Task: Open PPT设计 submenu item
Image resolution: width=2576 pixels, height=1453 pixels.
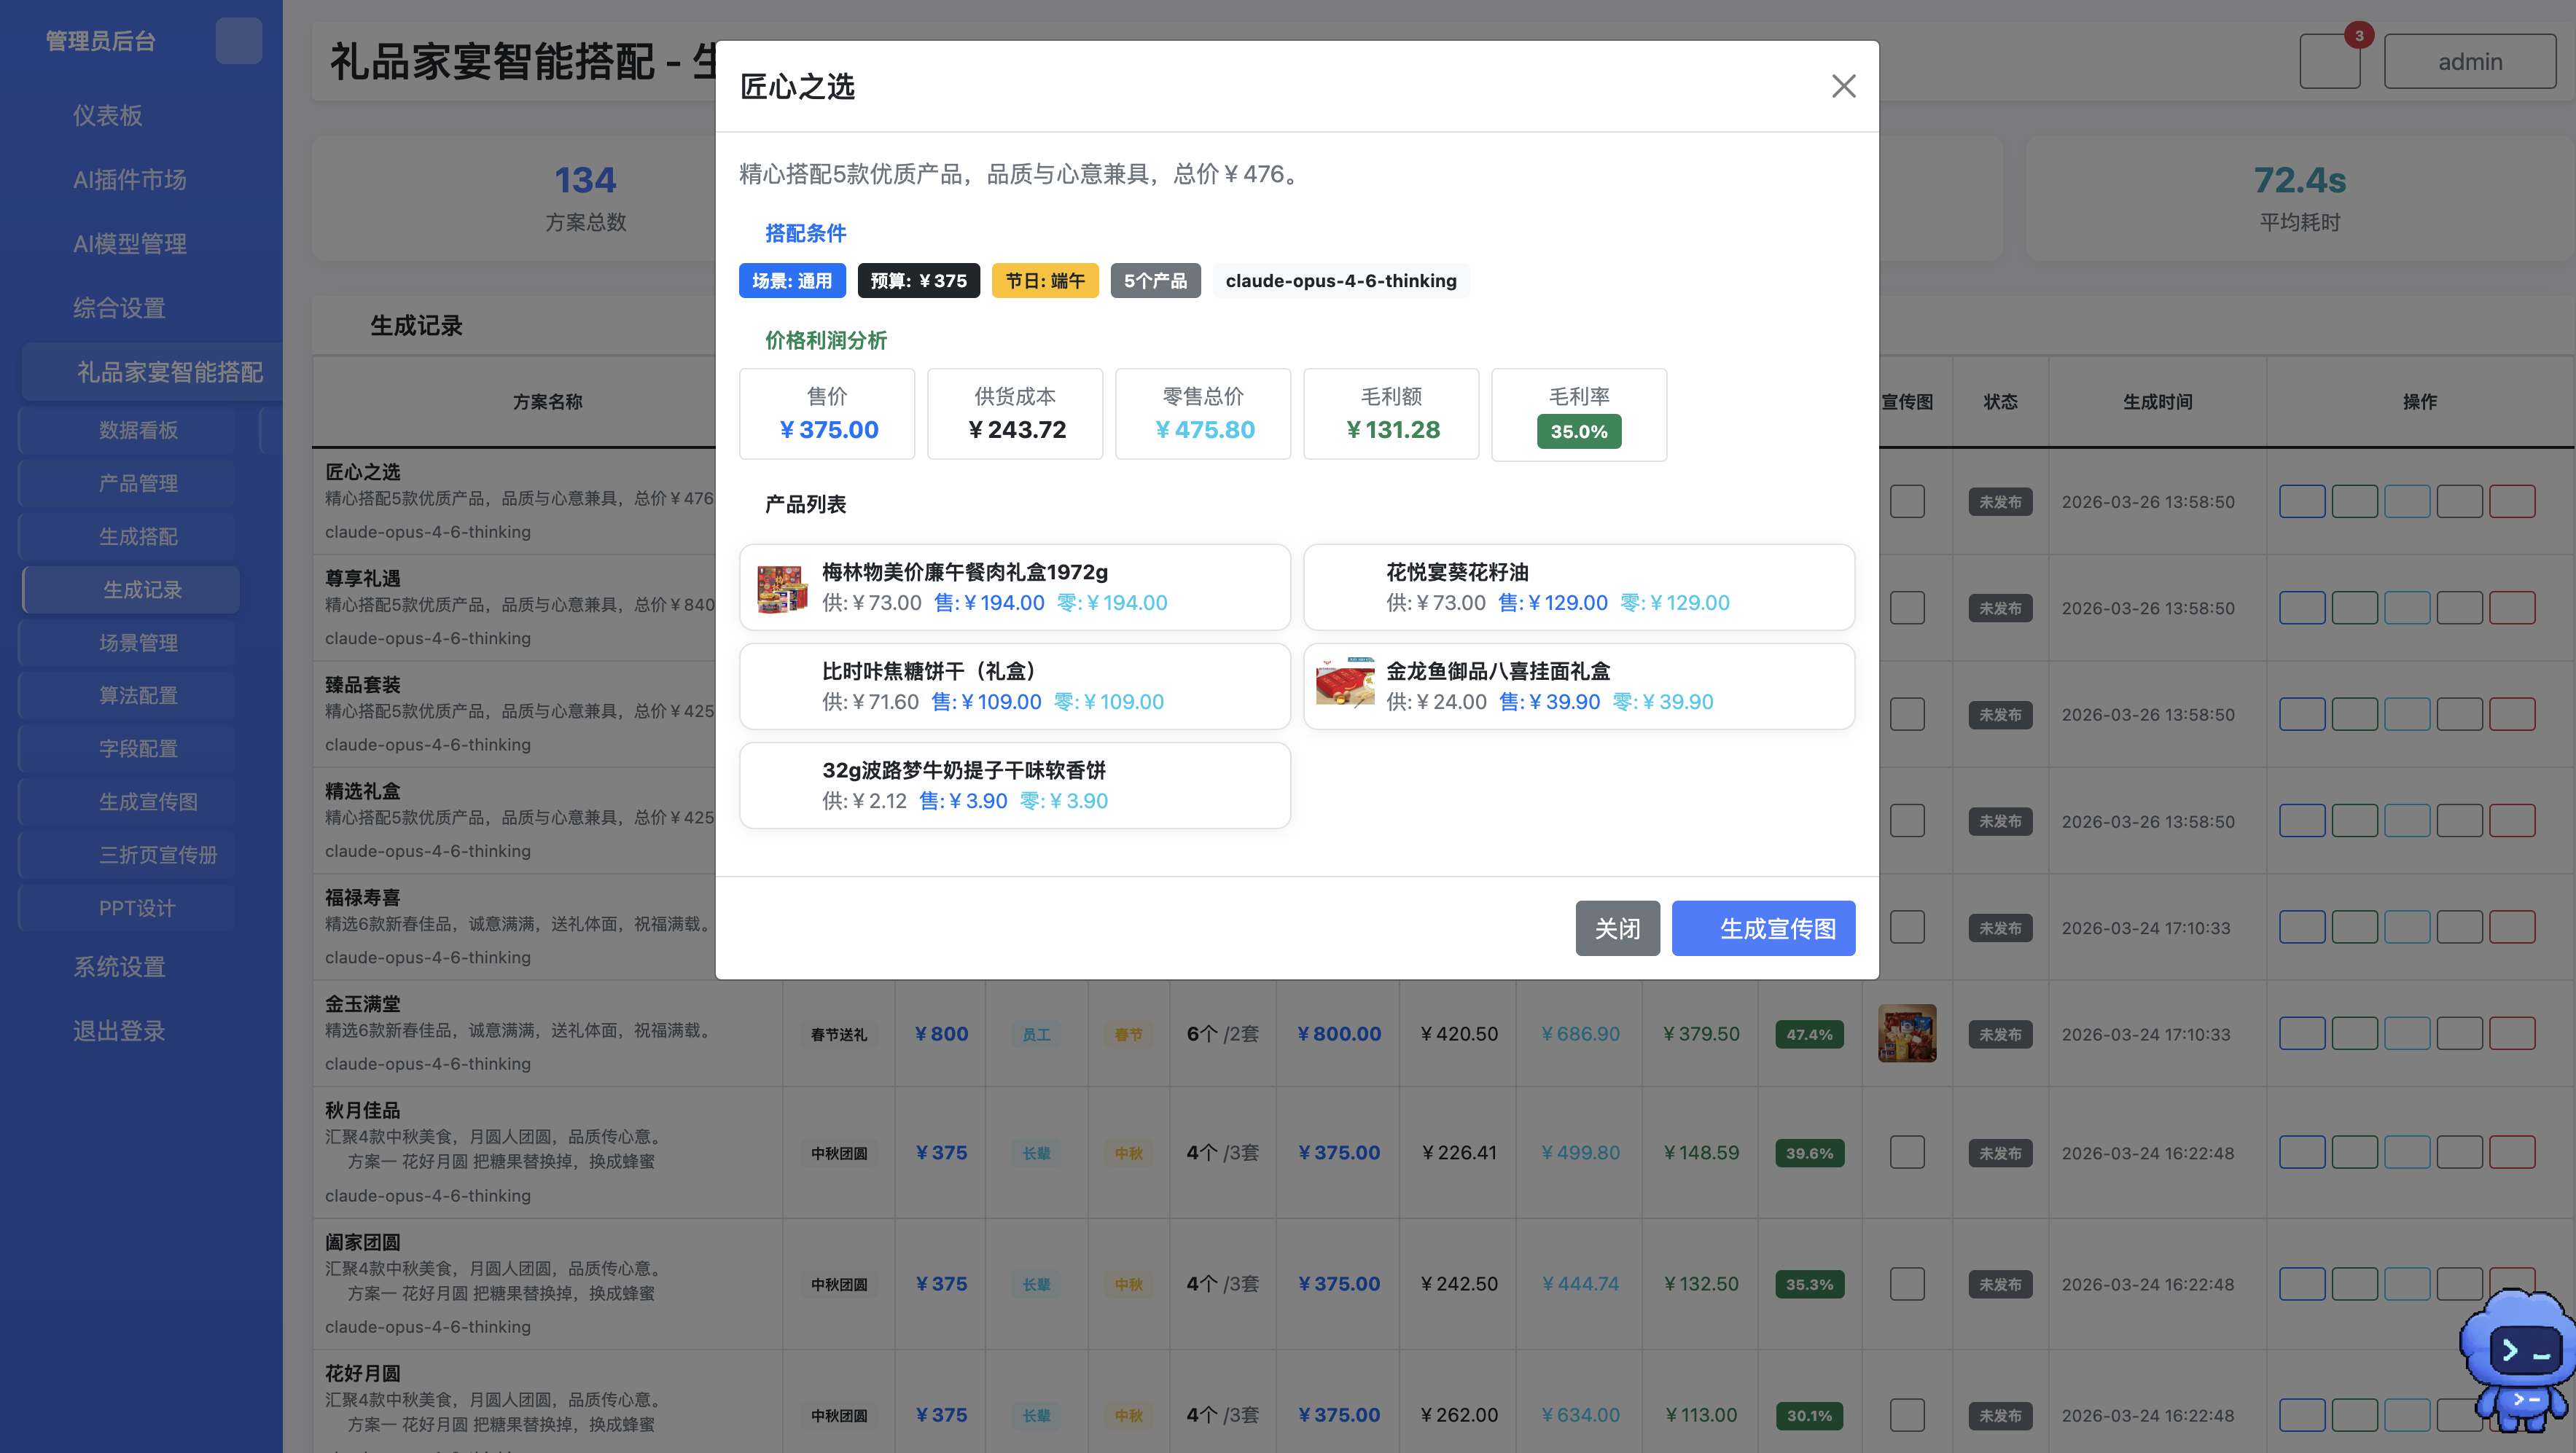Action: [128, 908]
